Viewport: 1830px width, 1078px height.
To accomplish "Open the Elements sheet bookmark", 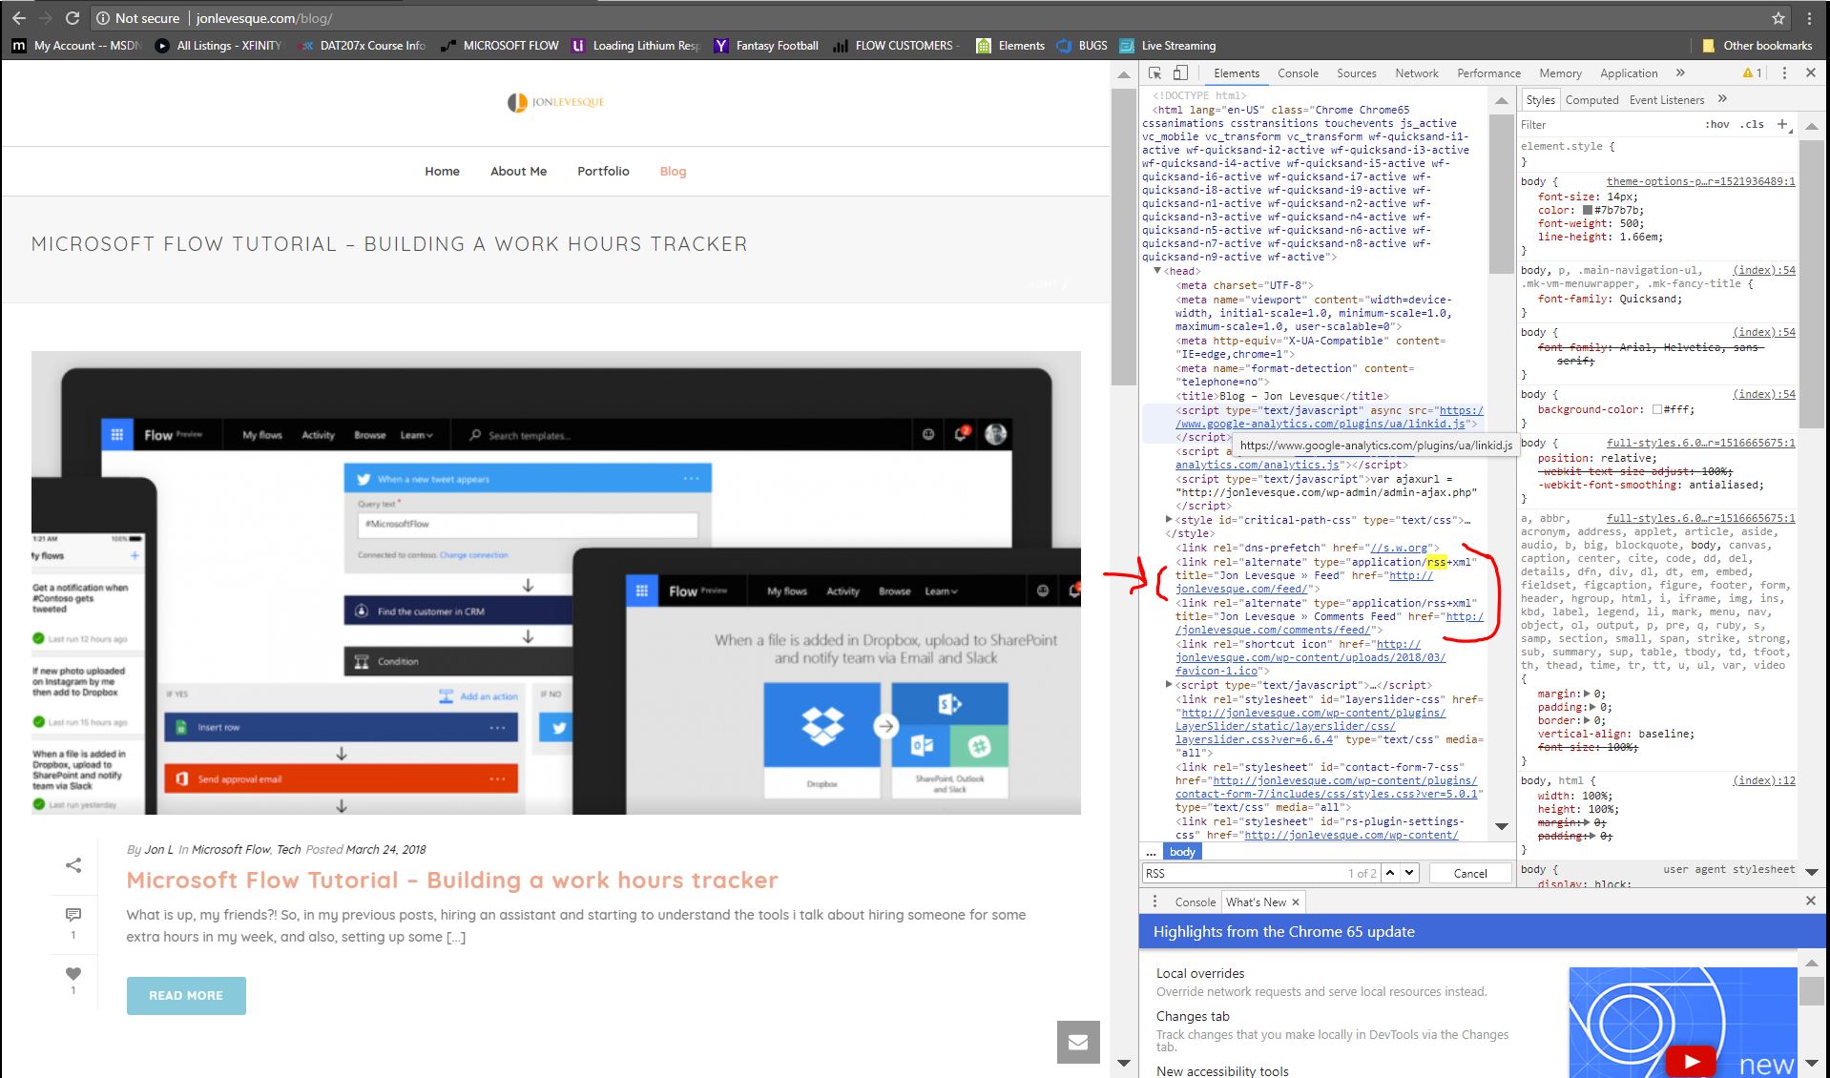I will (1010, 46).
